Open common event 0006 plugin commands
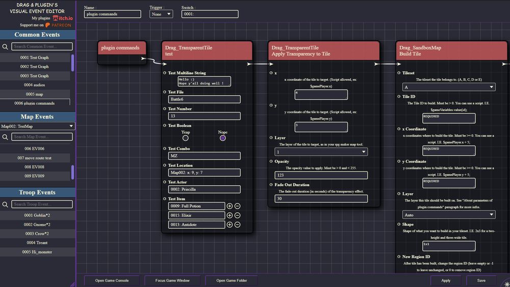510x287 pixels. [x=35, y=103]
